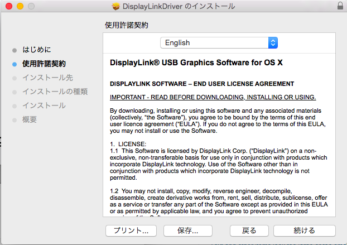Click the blue bullet next to 使用許諾契約
The height and width of the screenshot is (245, 347).
[x=15, y=64]
